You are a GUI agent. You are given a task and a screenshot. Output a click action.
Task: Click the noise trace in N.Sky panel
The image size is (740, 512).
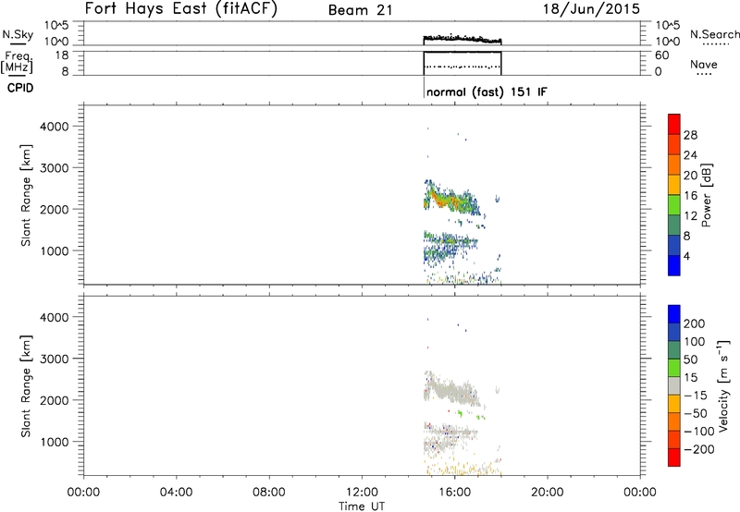point(462,38)
